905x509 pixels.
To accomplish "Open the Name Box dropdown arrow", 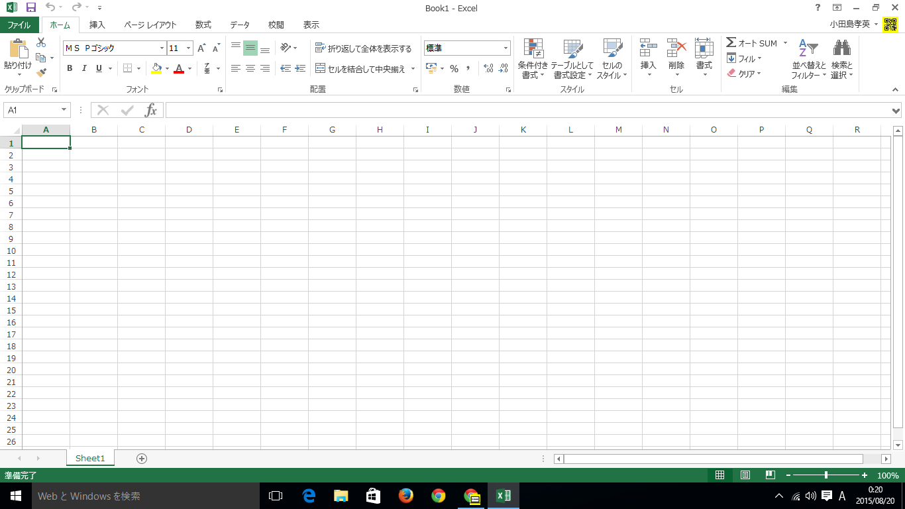I will coord(64,110).
